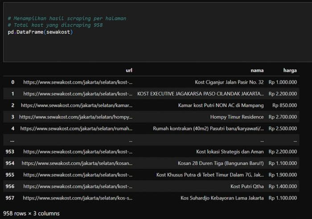Click row index 953

pos(10,152)
